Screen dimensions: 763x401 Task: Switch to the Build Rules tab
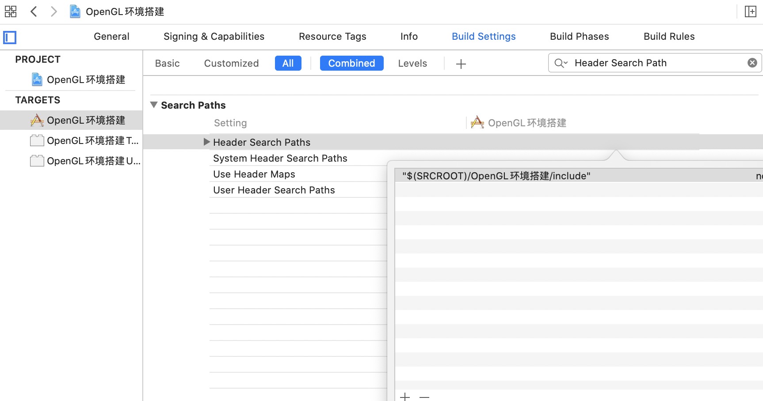coord(669,37)
